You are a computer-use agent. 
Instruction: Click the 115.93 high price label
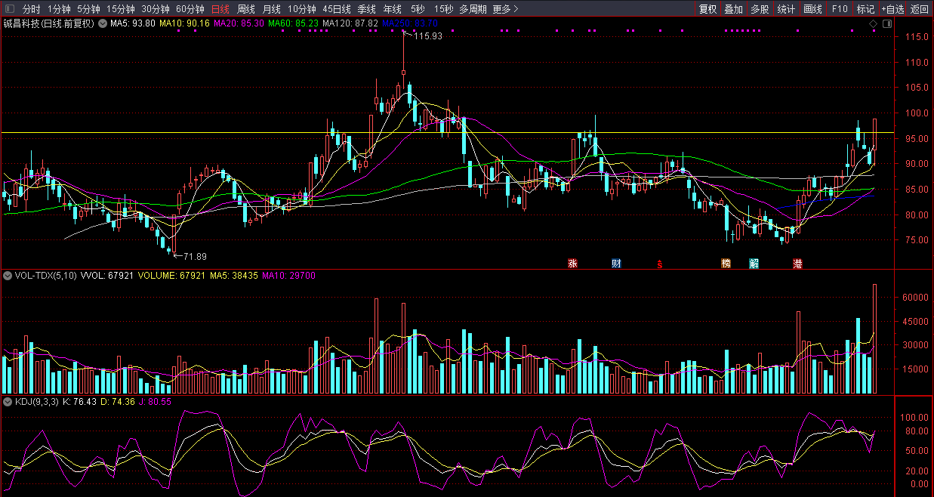point(427,36)
